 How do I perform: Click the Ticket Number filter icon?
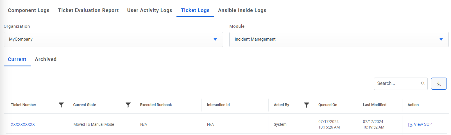(x=61, y=105)
